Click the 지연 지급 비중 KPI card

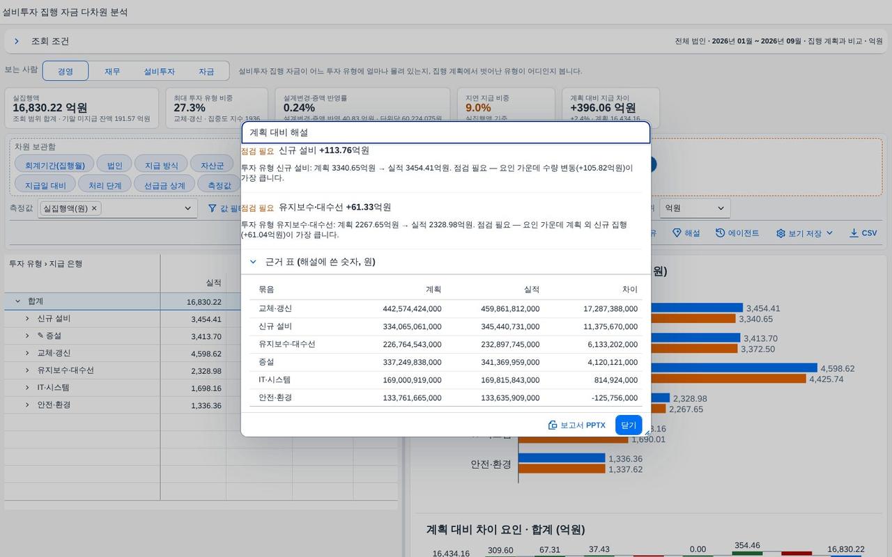click(x=506, y=108)
